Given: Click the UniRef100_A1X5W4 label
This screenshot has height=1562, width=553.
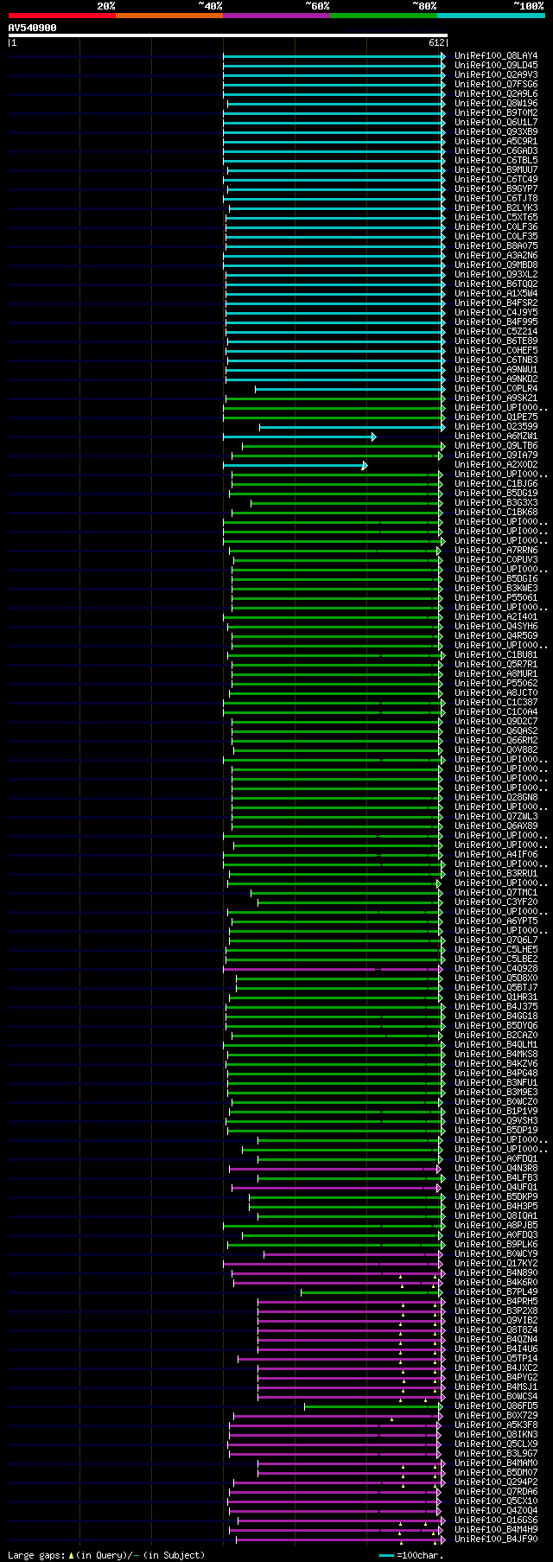Looking at the screenshot, I should click(x=496, y=294).
